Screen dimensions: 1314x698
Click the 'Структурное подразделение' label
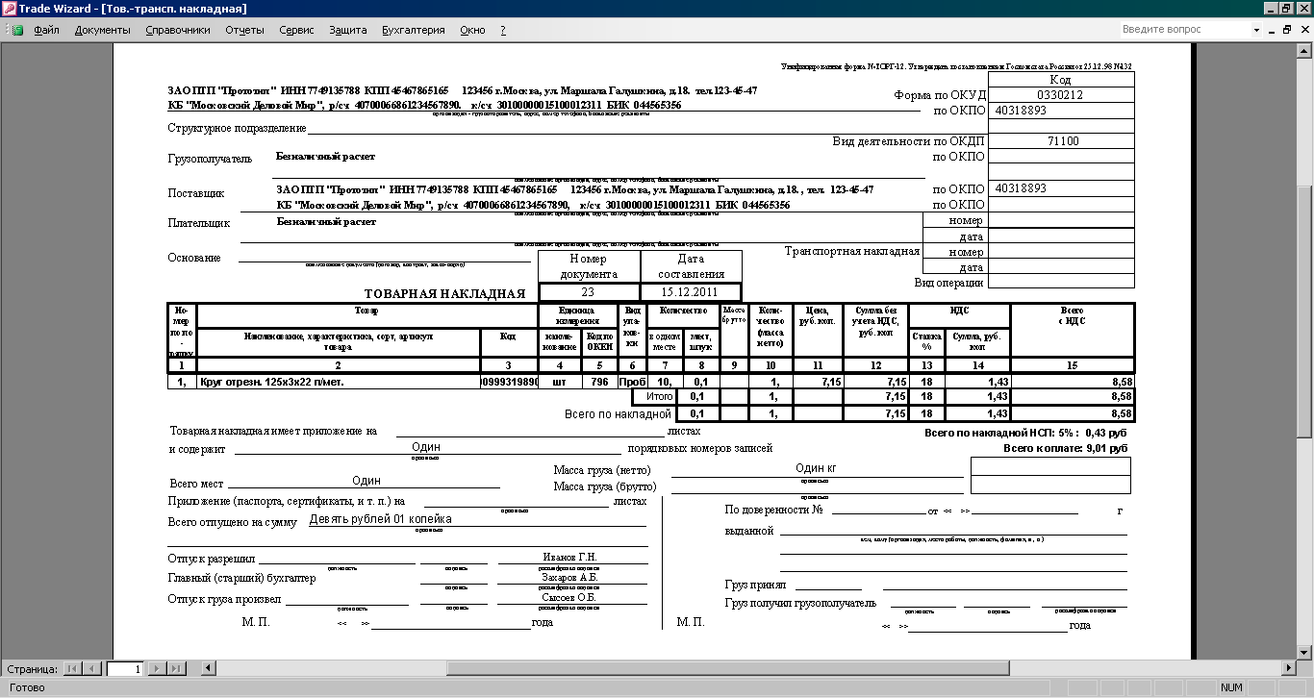[x=237, y=128]
